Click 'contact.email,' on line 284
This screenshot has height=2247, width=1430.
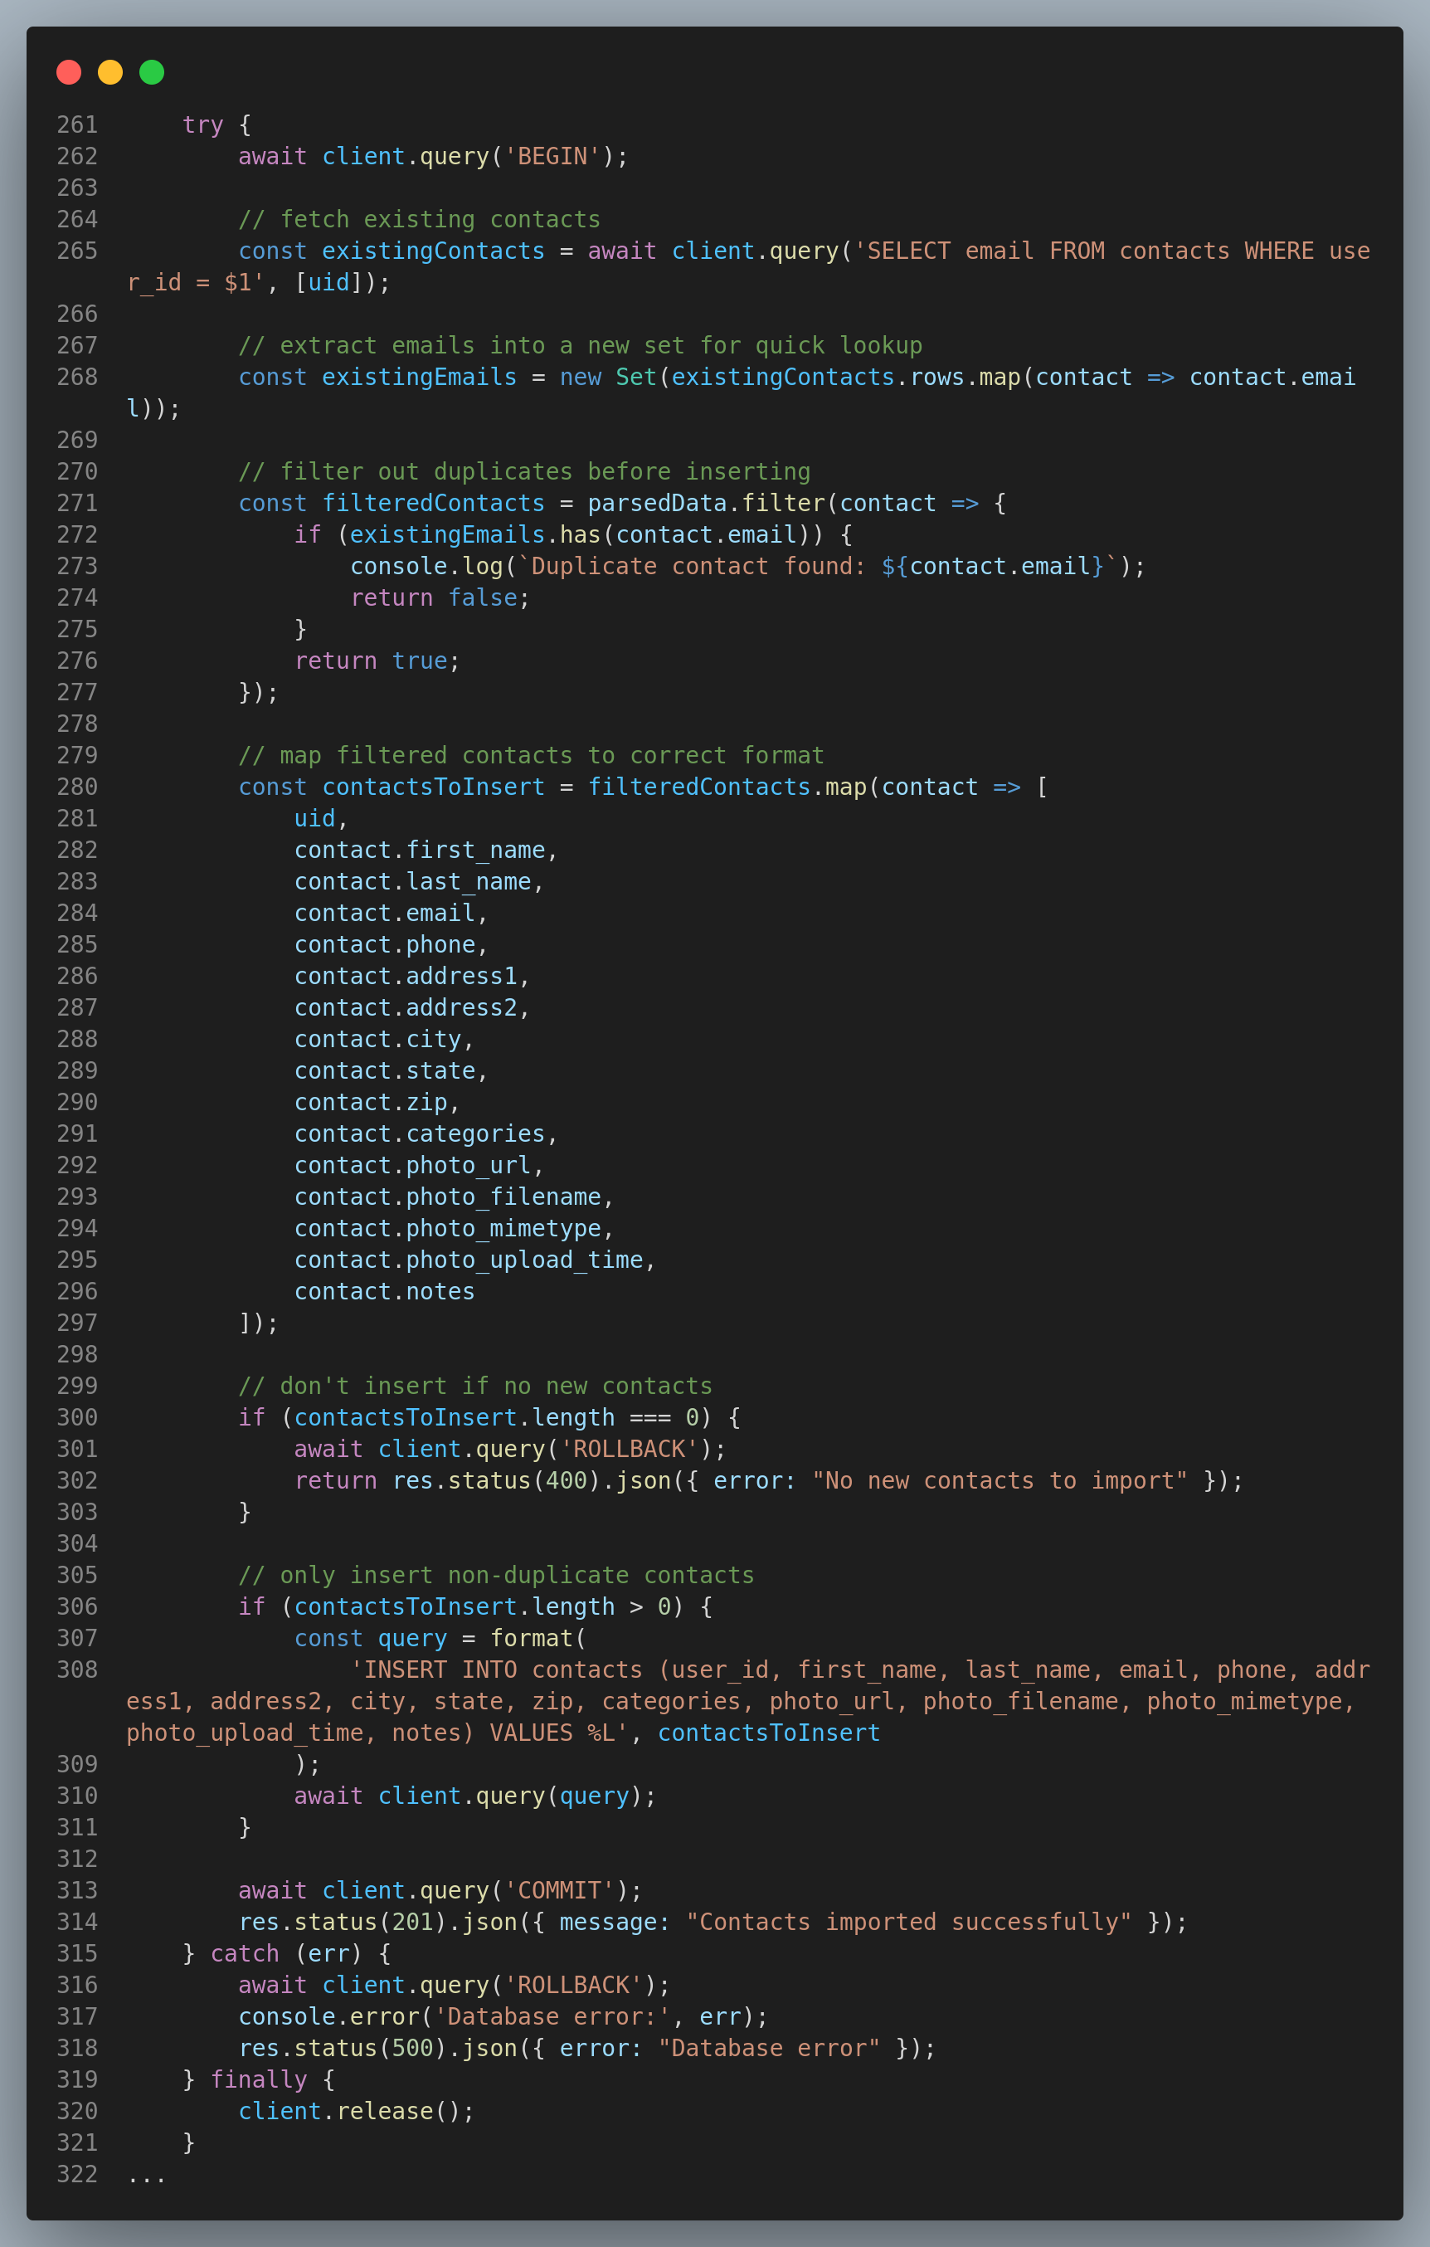(392, 914)
